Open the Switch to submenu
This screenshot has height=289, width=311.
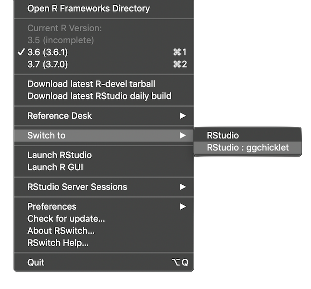point(46,136)
